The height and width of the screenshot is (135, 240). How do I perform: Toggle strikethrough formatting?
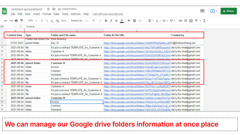116,21
